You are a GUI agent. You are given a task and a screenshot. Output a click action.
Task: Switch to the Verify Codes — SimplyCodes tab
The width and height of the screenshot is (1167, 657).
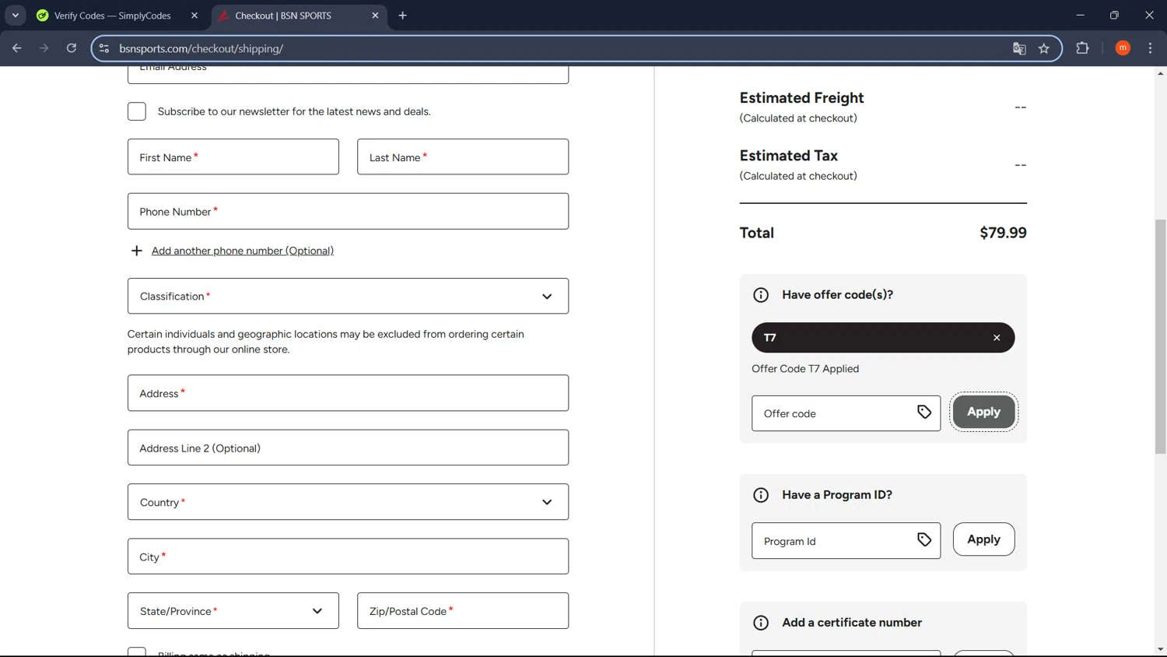[x=113, y=16]
